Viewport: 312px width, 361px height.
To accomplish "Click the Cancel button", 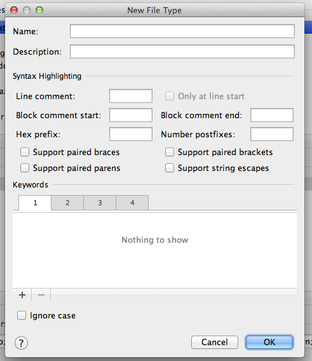I will coord(215,342).
